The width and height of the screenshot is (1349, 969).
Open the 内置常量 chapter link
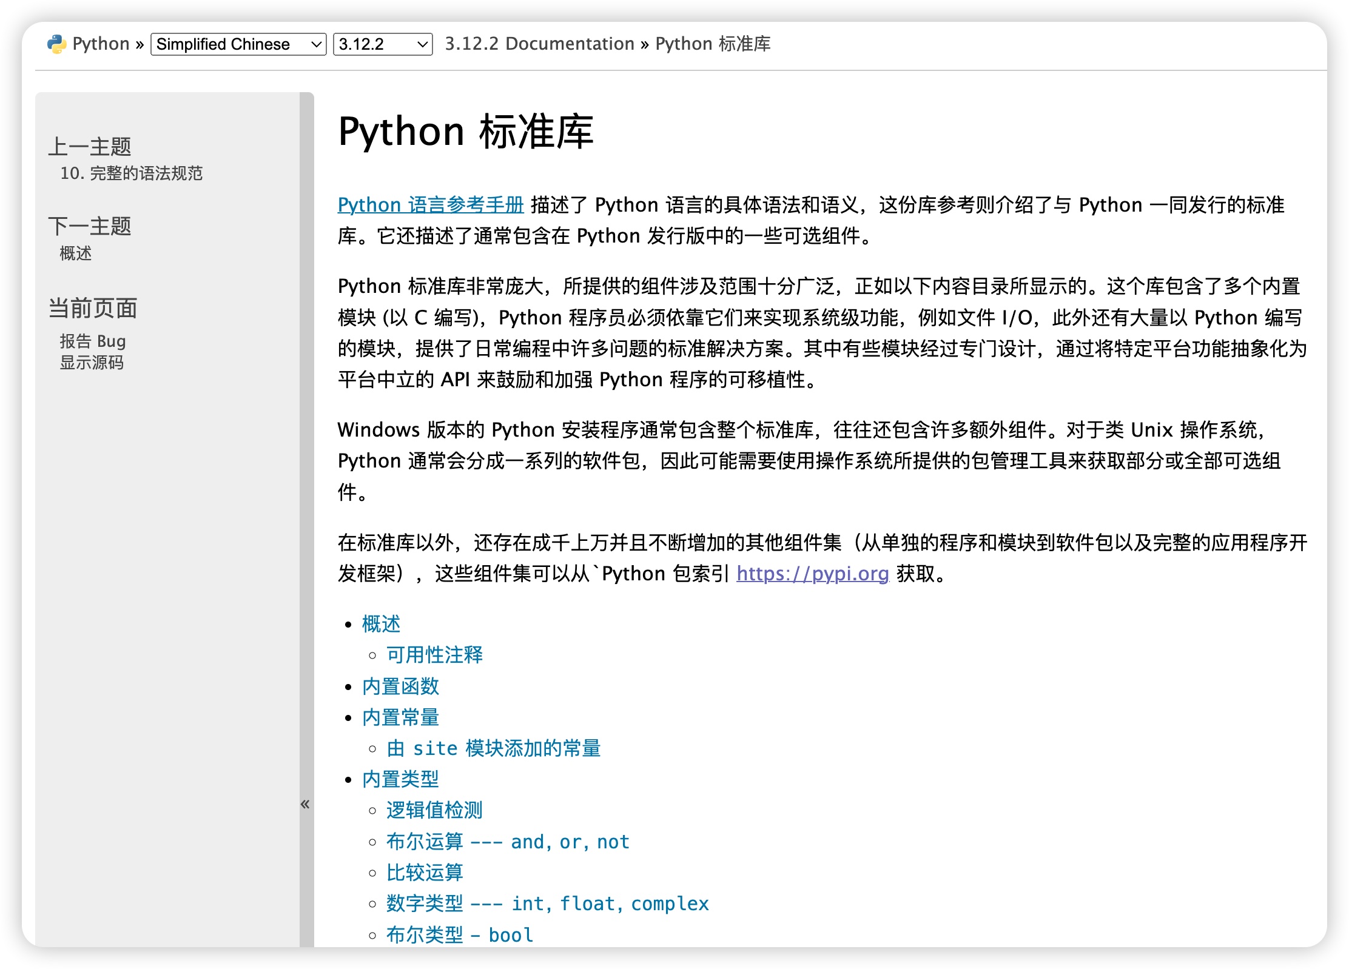click(400, 717)
